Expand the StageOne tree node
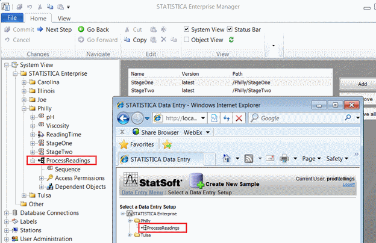The image size is (376, 243). click(33, 143)
